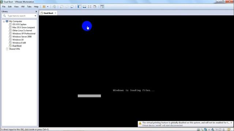This screenshot has height=131, width=234.
Task: Select Mac OS X Snow Leopard VM
Action: pos(23,28)
